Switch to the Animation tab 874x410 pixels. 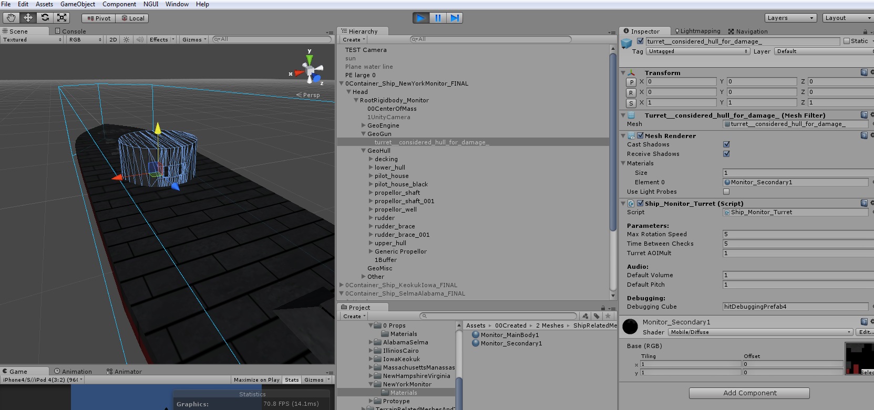tap(73, 372)
